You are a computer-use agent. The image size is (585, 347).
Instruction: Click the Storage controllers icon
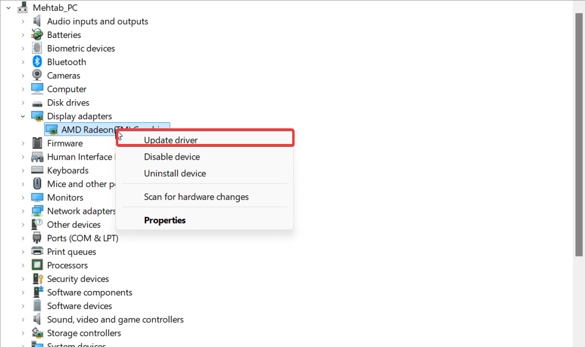[x=37, y=333]
